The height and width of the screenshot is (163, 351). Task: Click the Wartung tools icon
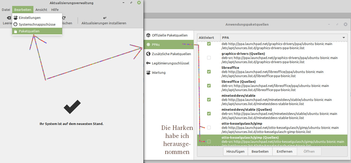[148, 72]
